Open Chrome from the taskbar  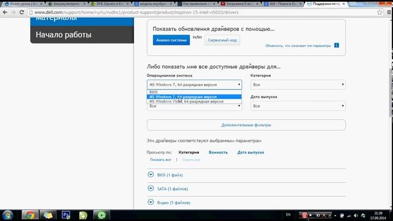pyautogui.click(x=30, y=215)
